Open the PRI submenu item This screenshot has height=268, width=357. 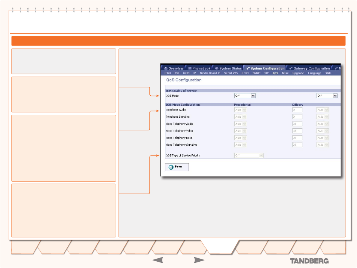[x=177, y=73]
